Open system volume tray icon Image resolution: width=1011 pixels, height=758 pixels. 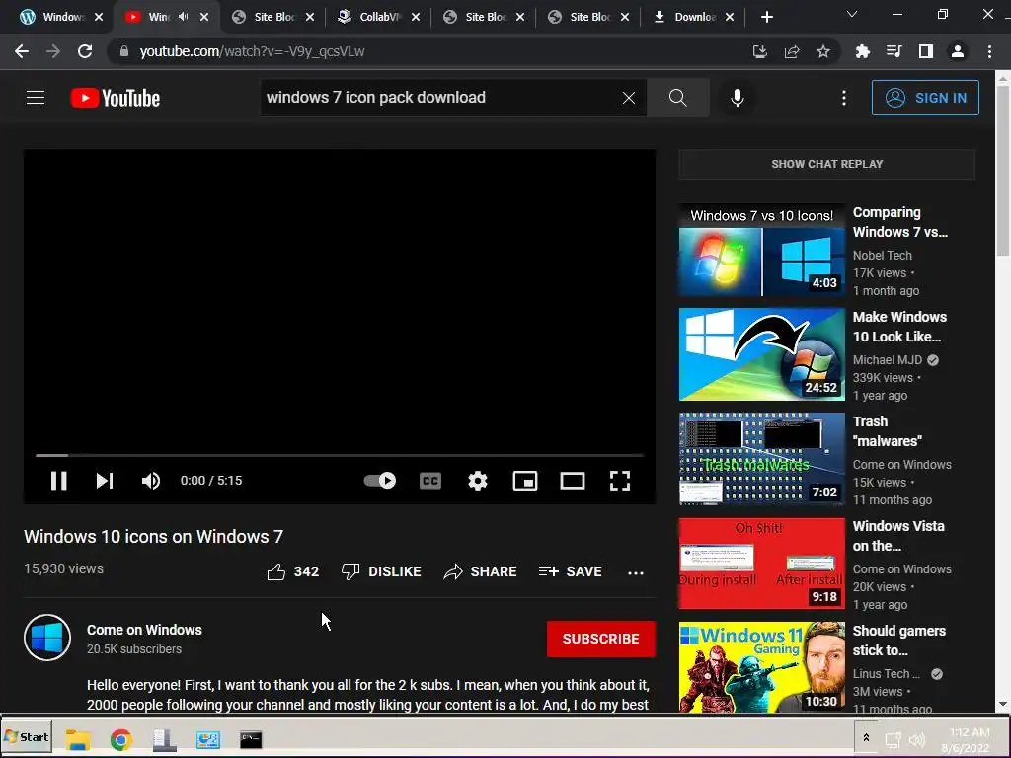tap(916, 740)
